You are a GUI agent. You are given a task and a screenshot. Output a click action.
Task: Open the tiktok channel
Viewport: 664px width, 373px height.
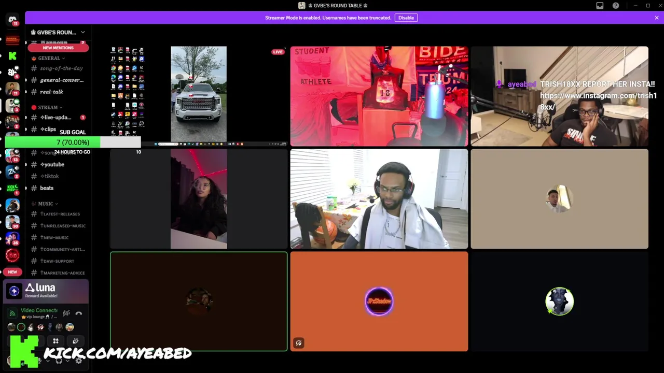click(58, 176)
